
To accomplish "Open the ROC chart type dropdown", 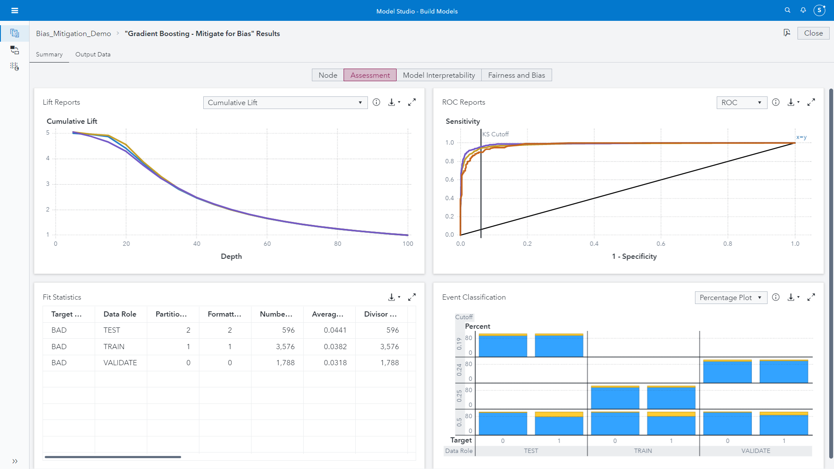I will (741, 103).
